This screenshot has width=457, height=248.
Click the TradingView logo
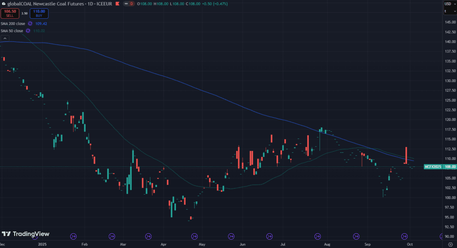[25, 234]
